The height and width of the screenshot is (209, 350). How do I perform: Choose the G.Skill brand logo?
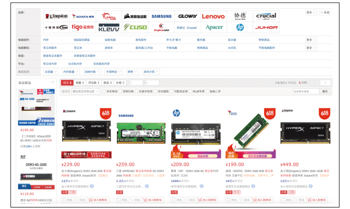coord(109,16)
